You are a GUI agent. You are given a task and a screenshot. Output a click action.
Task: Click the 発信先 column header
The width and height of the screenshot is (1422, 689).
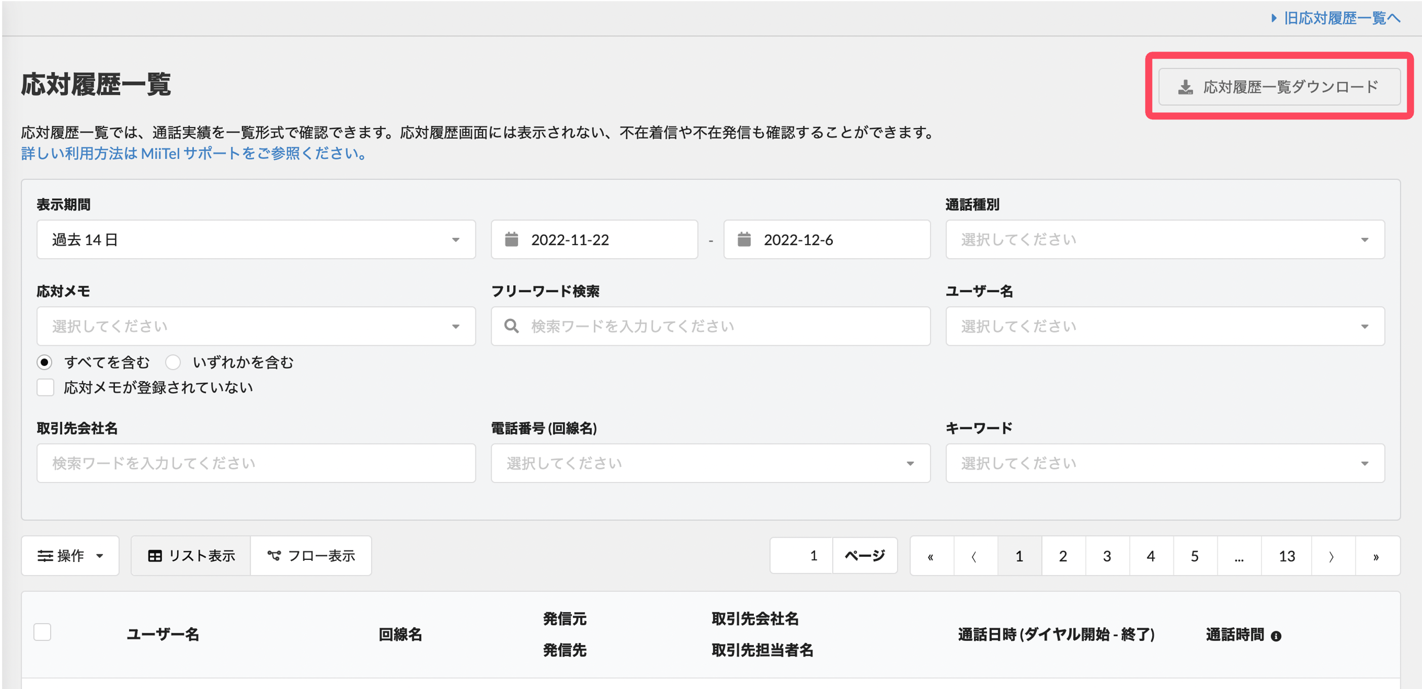coord(564,651)
